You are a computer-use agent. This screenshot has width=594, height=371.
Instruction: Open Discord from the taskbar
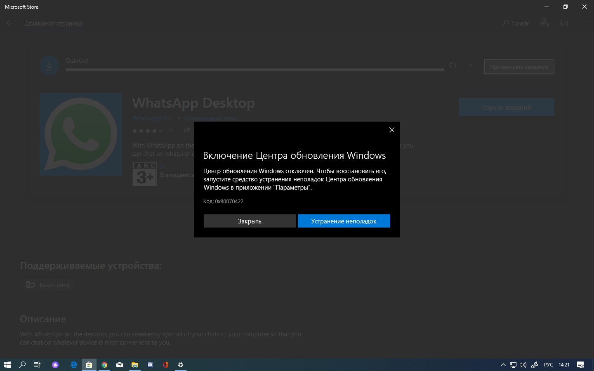[x=150, y=364]
